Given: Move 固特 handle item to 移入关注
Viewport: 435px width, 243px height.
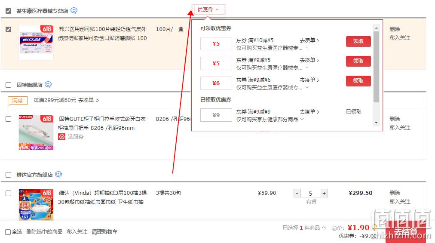Looking at the screenshot, I should [400, 127].
